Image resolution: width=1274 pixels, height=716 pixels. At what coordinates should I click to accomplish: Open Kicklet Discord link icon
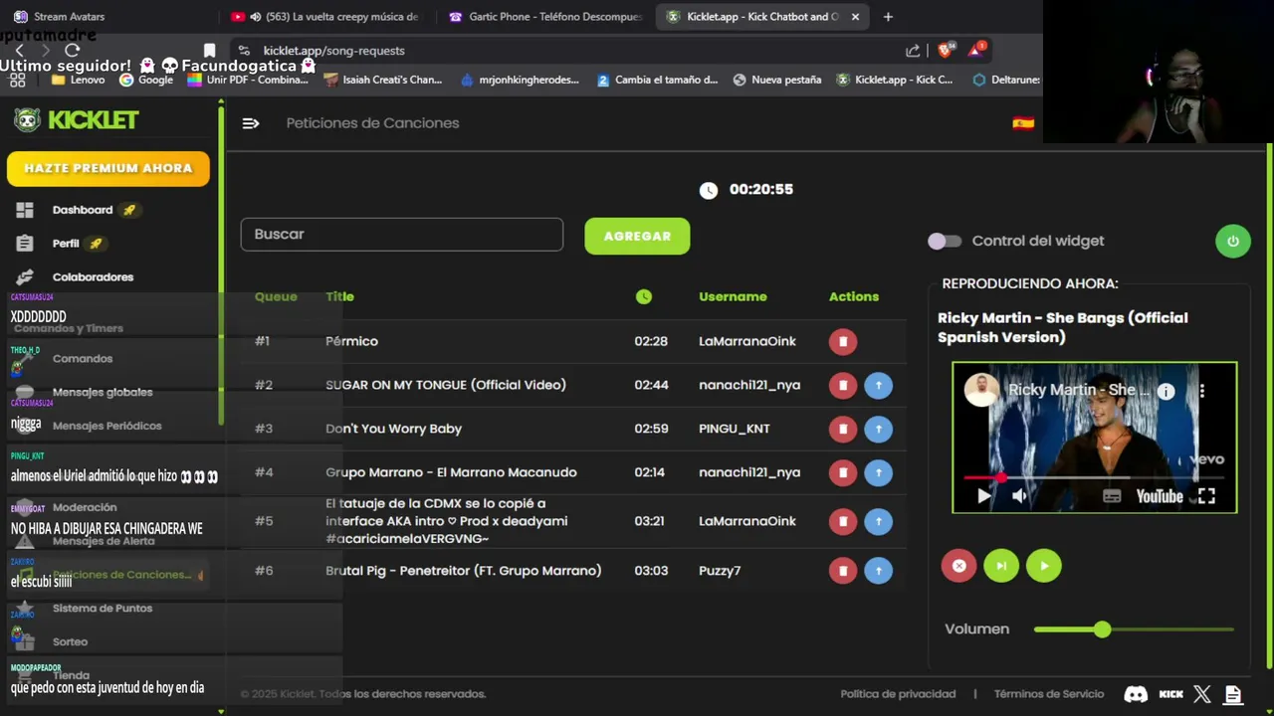tap(1136, 694)
